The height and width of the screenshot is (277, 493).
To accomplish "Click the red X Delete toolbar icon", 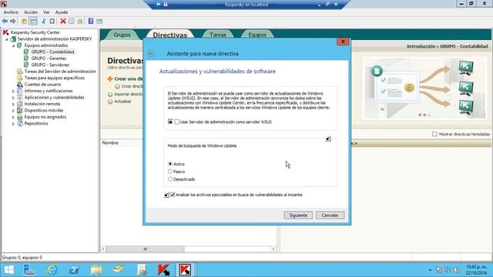I will click(x=63, y=21).
